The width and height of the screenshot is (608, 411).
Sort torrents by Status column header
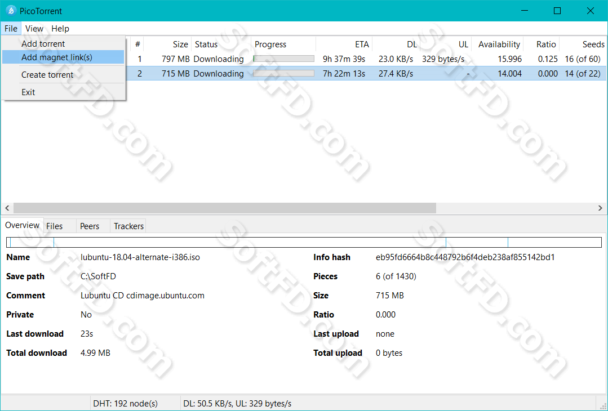pos(221,44)
